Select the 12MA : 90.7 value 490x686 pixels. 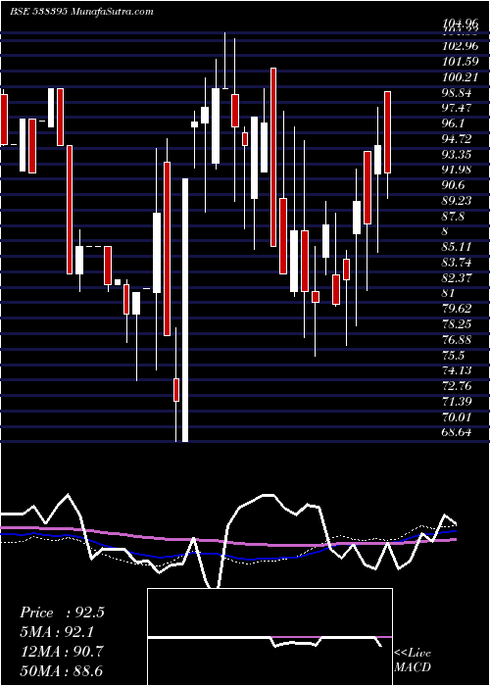[x=62, y=652]
